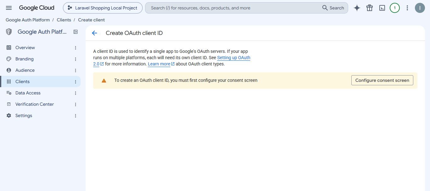Open the notifications badge showing 1
The height and width of the screenshot is (191, 430).
(395, 8)
